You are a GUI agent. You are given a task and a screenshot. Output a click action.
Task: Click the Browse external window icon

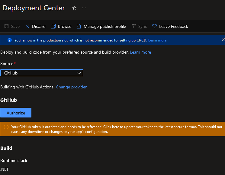(53, 26)
